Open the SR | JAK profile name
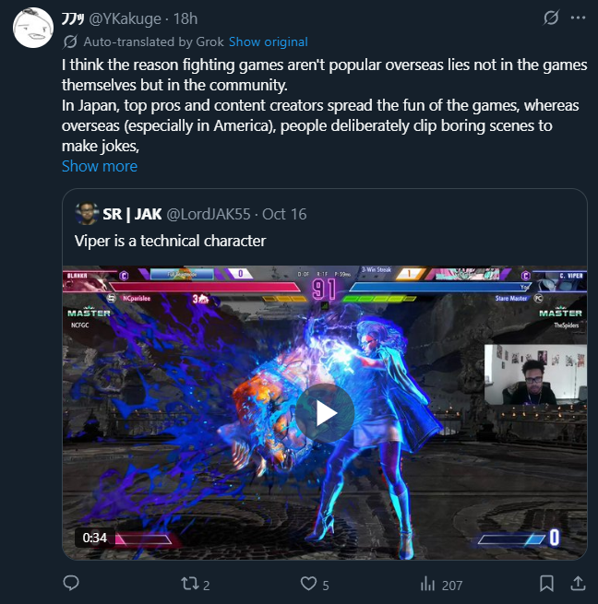Screen dimensions: 598x604 click(x=132, y=214)
